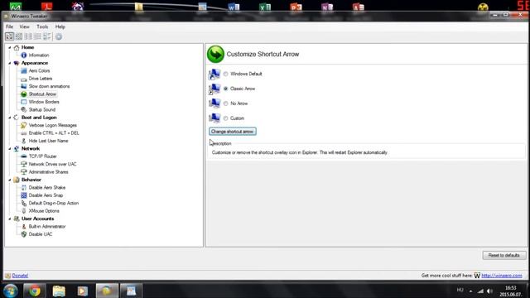The image size is (530, 298).
Task: Open the View menu
Action: [24, 26]
